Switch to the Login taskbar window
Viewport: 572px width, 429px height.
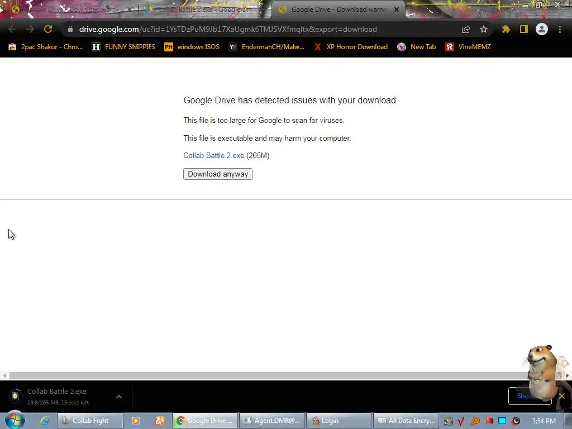(339, 421)
